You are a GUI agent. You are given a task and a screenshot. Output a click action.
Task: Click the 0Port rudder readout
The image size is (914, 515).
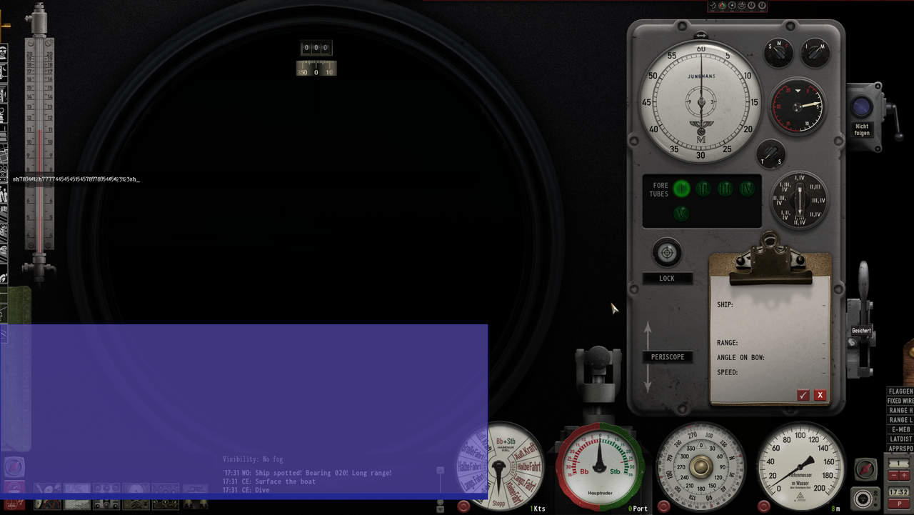click(x=638, y=509)
